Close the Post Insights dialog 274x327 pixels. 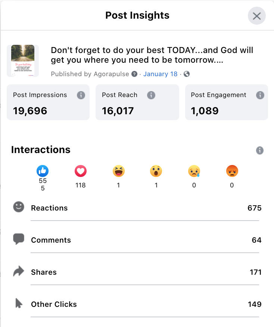pyautogui.click(x=256, y=16)
